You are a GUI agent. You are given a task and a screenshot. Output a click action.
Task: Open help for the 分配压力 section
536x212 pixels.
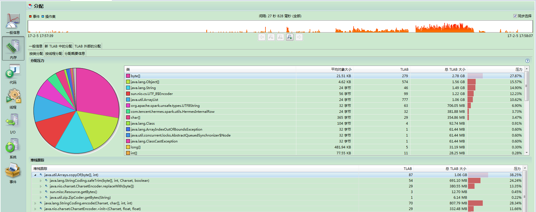(x=528, y=61)
